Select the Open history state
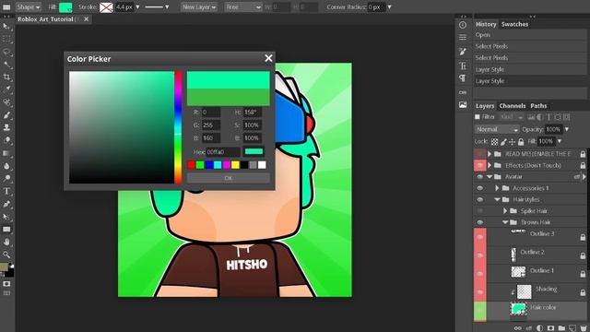Image resolution: width=590 pixels, height=332 pixels. pyautogui.click(x=530, y=35)
